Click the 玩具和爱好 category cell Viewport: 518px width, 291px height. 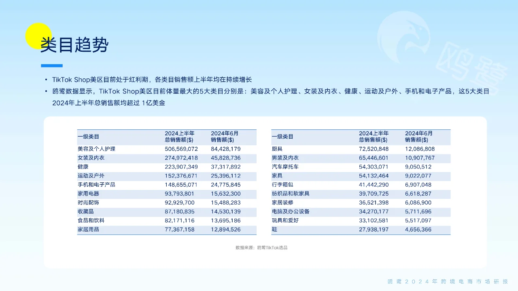pyautogui.click(x=285, y=221)
